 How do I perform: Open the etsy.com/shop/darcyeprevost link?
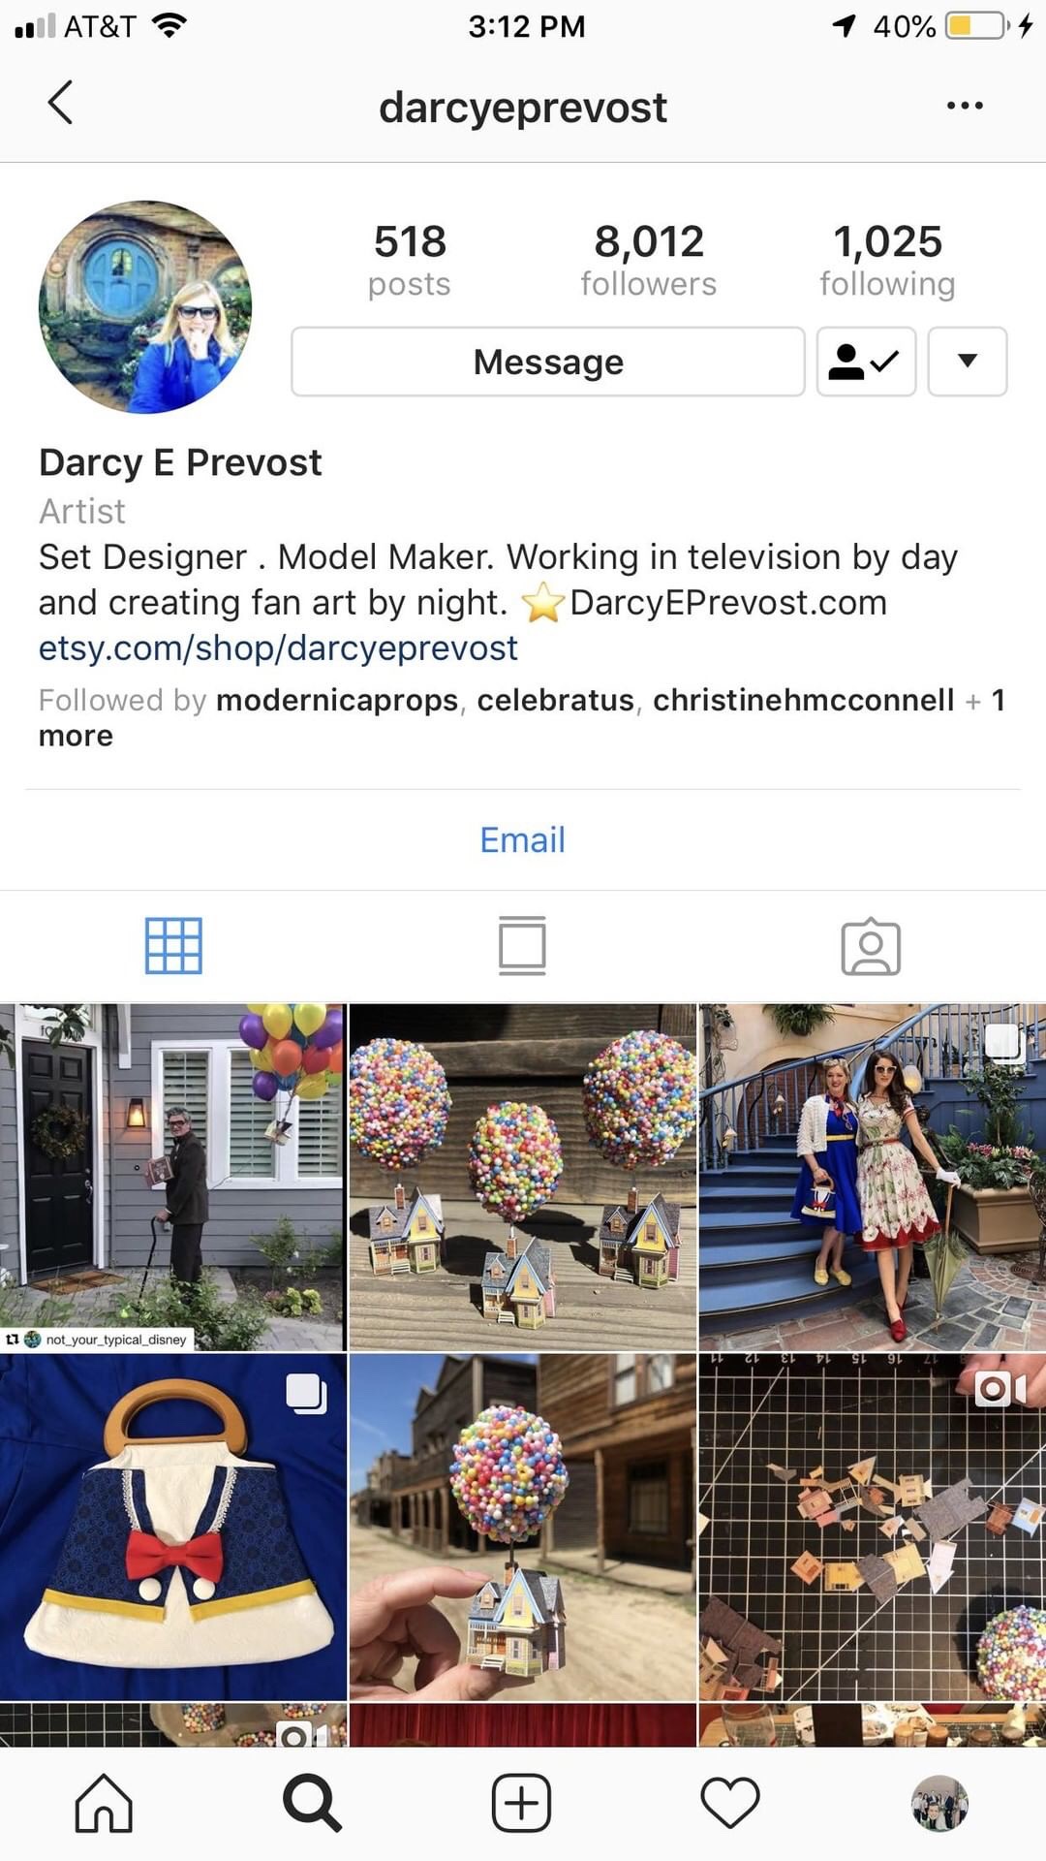click(x=278, y=647)
